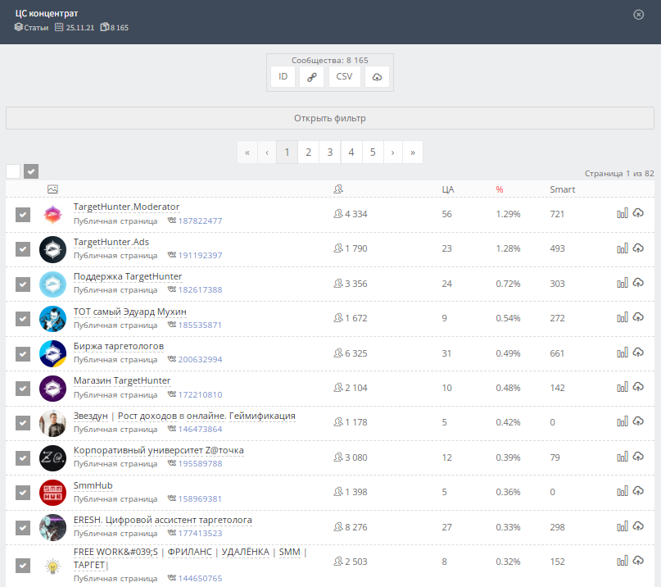661x587 pixels.
Task: Open stats chart for Биржа таргетологов row
Action: pos(623,353)
